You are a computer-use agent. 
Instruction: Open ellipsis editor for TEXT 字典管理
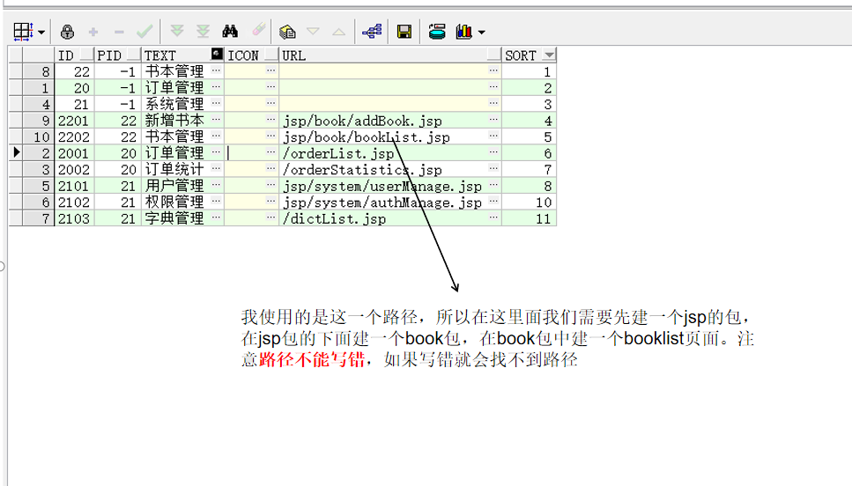coord(216,217)
